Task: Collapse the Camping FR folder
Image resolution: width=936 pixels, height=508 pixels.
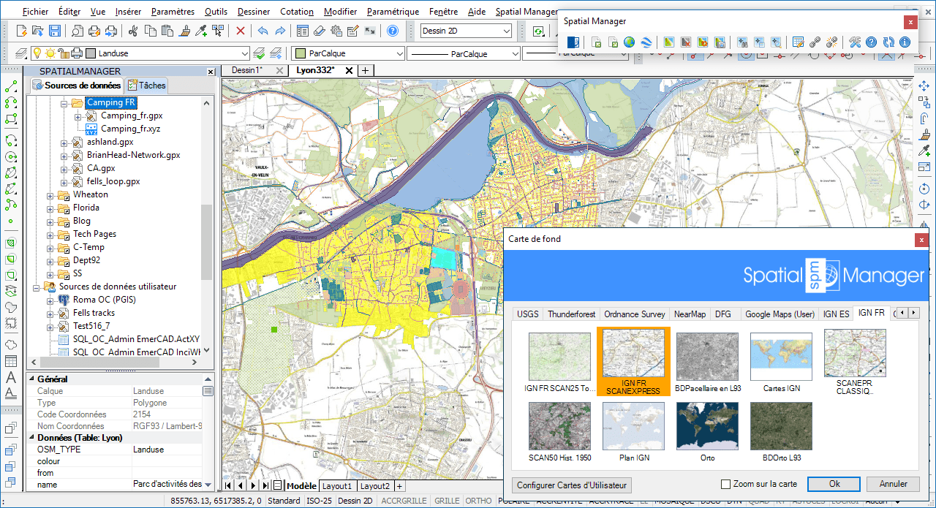Action: 64,103
